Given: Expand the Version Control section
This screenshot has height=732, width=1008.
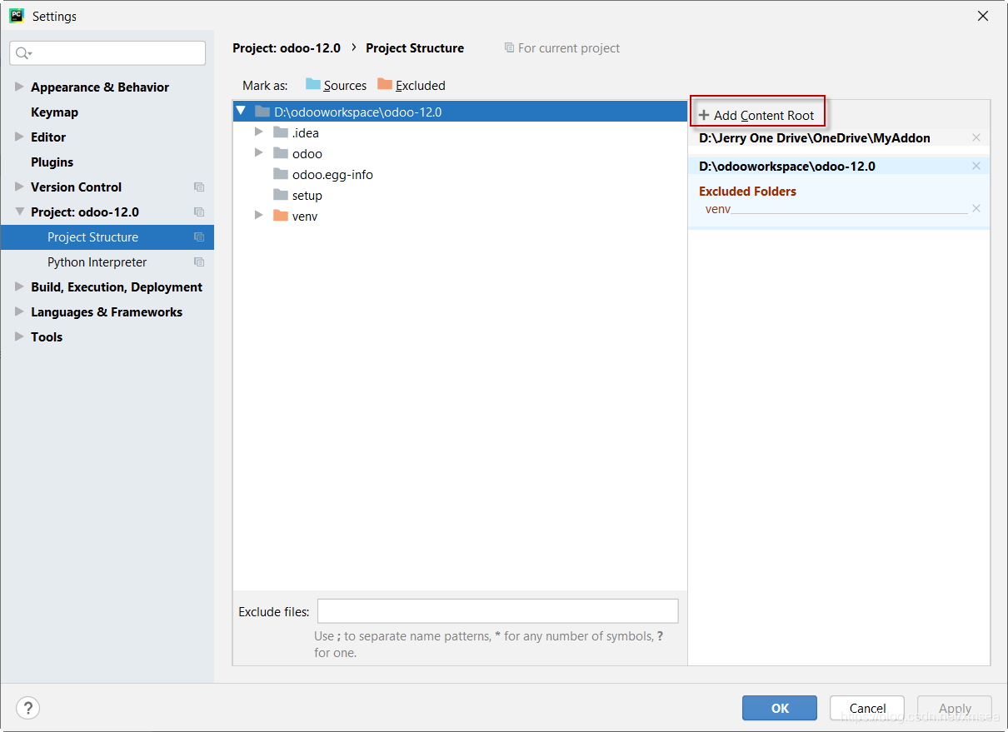Looking at the screenshot, I should [x=19, y=187].
